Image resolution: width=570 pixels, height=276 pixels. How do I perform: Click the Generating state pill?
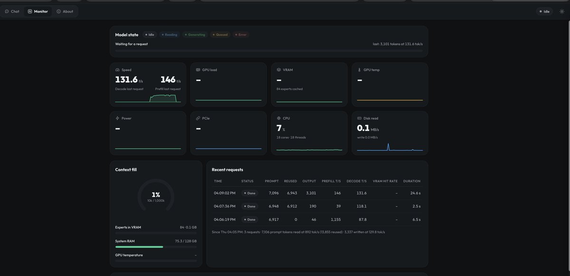point(195,35)
